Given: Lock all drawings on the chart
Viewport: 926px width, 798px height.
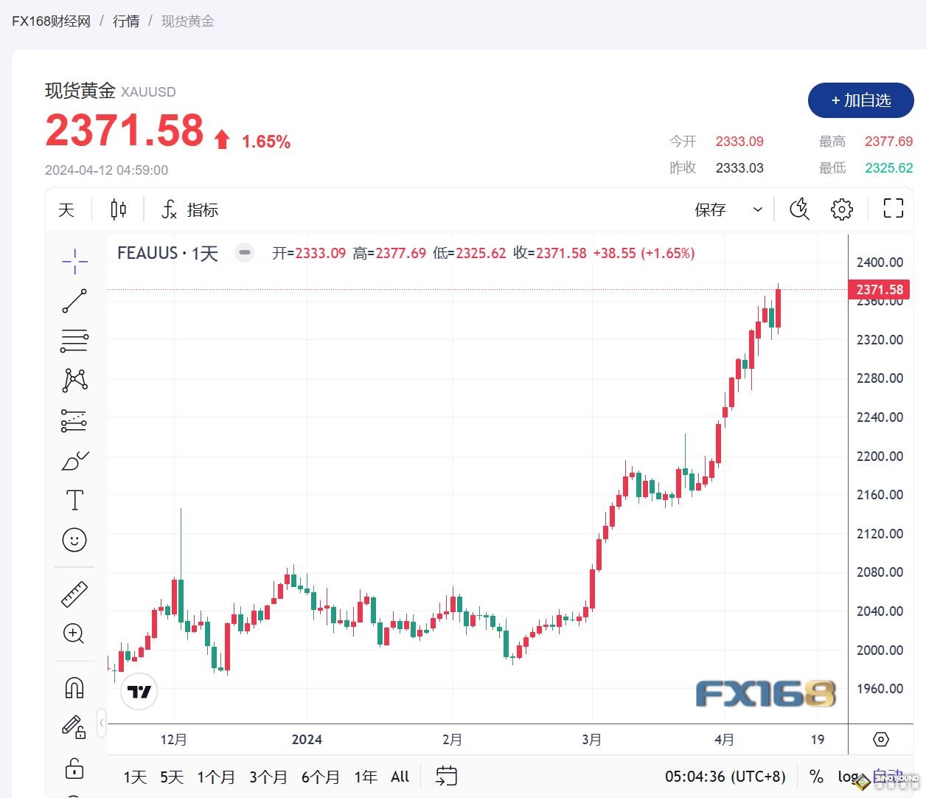Looking at the screenshot, I should [x=74, y=769].
